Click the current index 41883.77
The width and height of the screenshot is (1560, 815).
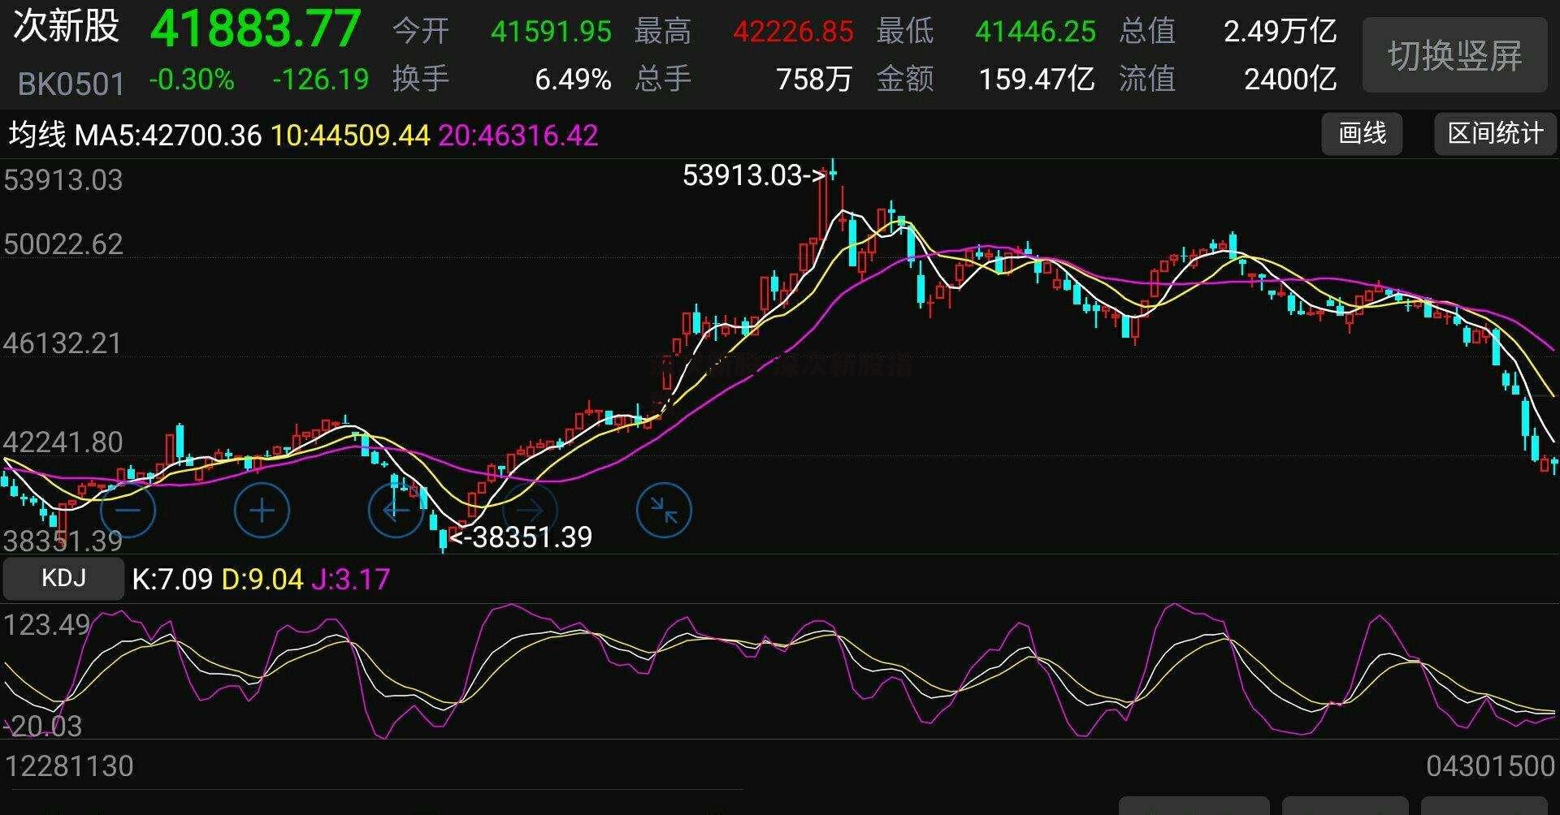(255, 29)
